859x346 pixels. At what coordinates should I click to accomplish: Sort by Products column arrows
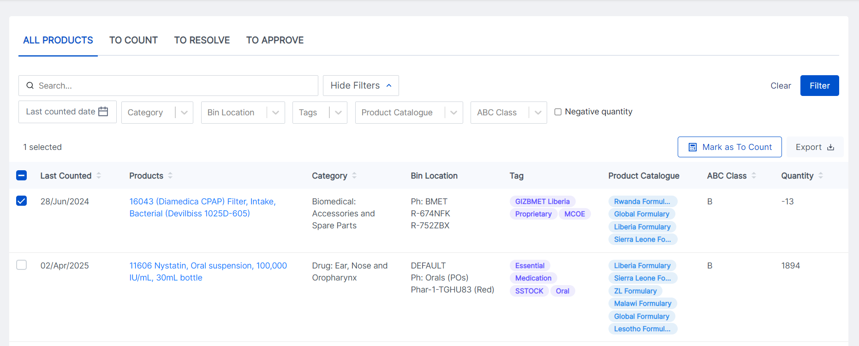[170, 176]
